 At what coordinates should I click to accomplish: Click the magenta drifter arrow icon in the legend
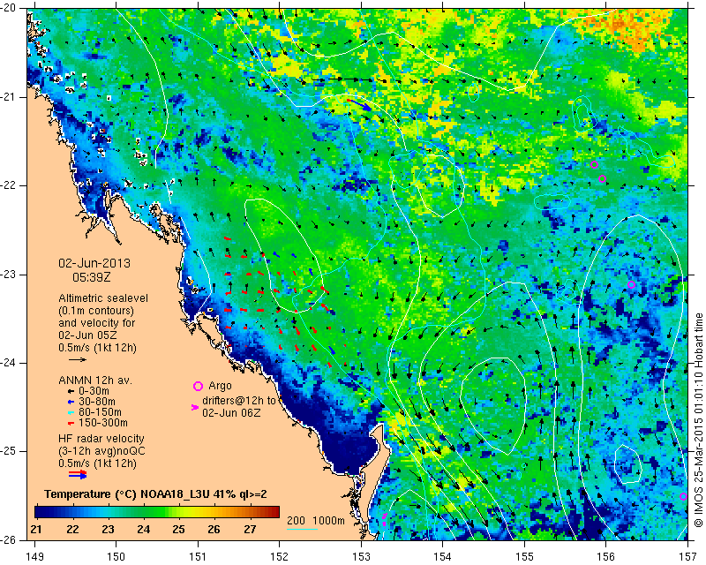pyautogui.click(x=195, y=407)
